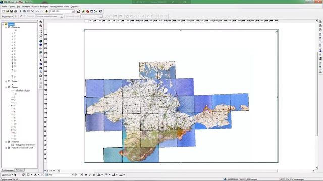Screen dimensions: 323x181
Task: Click Underline in the drawing toolbar
Action: pos(94,175)
